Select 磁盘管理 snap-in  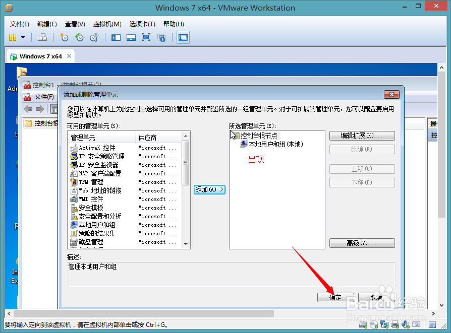125,242
